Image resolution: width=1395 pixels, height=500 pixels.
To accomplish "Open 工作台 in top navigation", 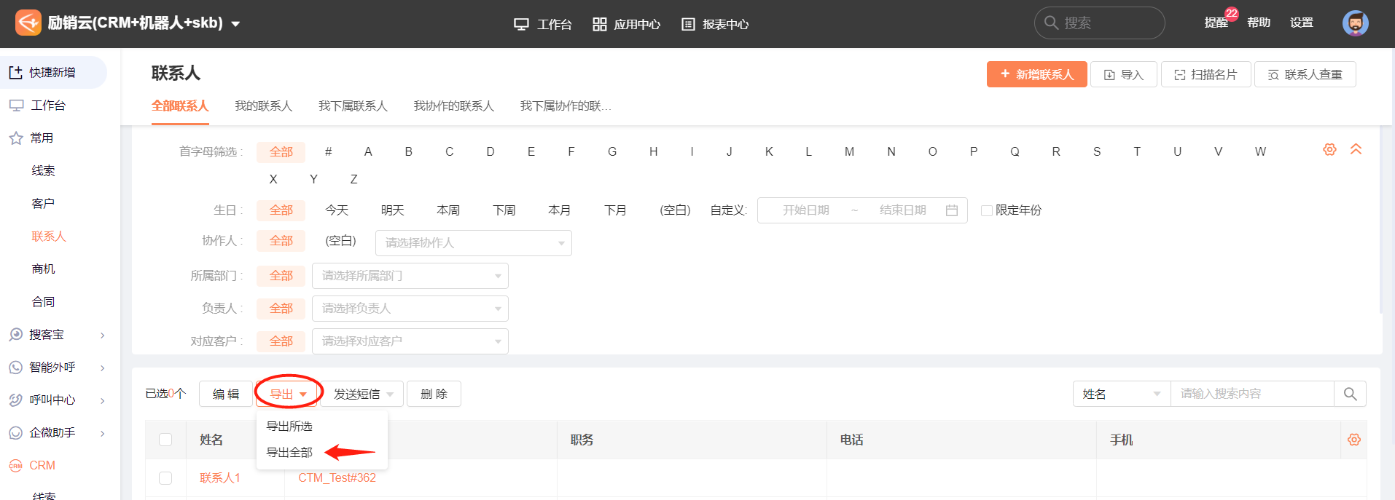I will click(x=543, y=24).
